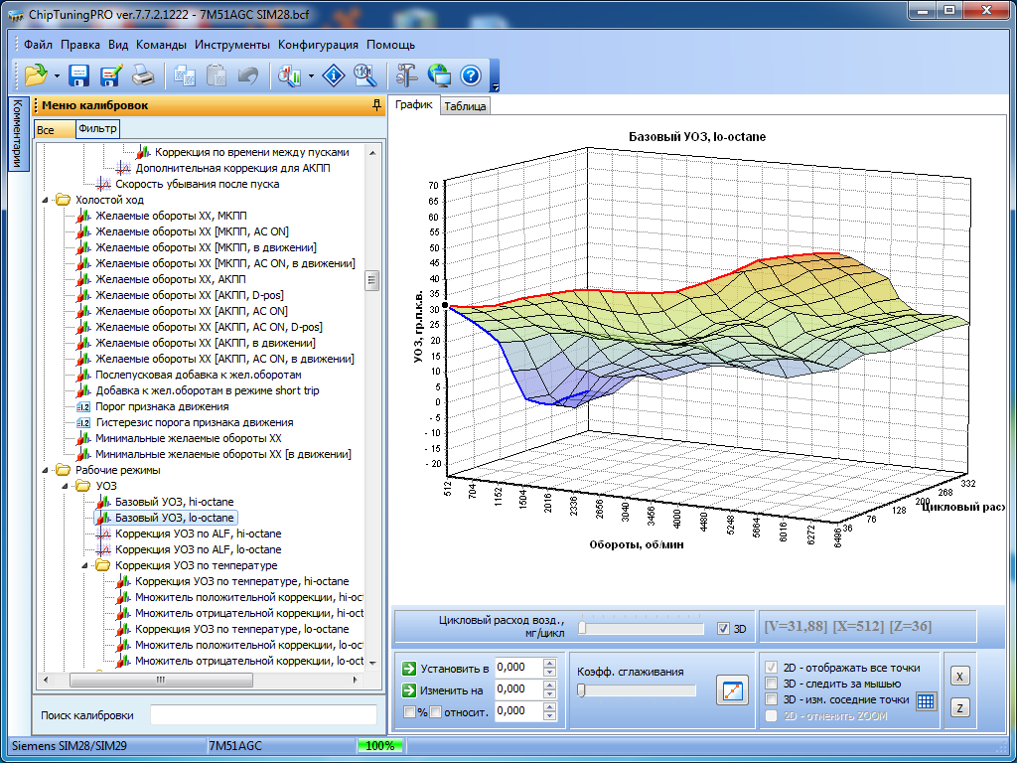Viewport: 1017px width, 763px height.
Task: Open the hammer and wrench settings icon
Action: point(407,76)
